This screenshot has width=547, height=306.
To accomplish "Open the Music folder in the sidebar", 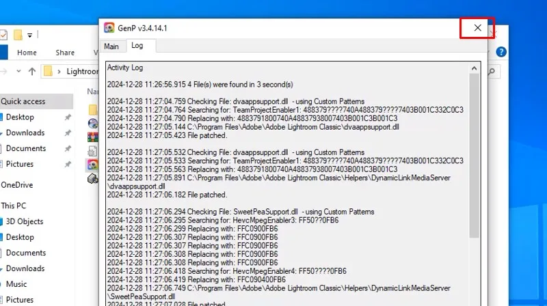I will [x=16, y=284].
